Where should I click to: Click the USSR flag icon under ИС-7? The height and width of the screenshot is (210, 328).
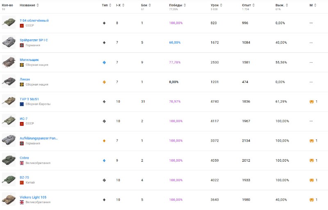(22, 124)
